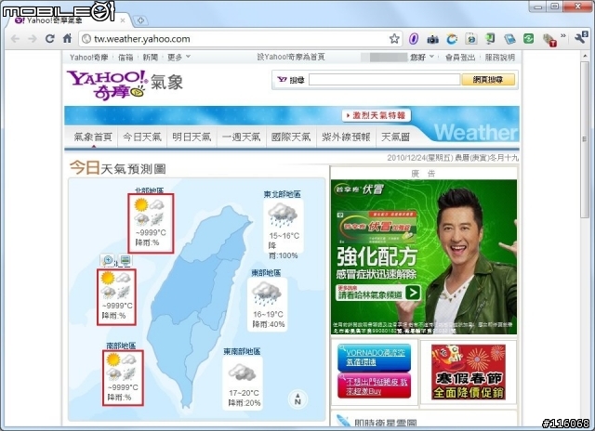The width and height of the screenshot is (595, 431).
Task: Open the browser home page
Action: tap(67, 38)
